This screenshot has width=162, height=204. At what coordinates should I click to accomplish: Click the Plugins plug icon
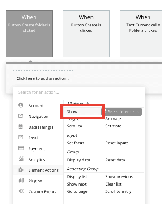coord(21,180)
